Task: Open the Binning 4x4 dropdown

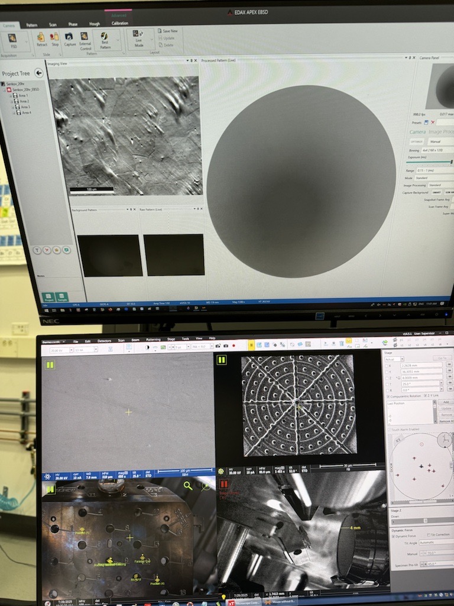Action: pyautogui.click(x=437, y=150)
